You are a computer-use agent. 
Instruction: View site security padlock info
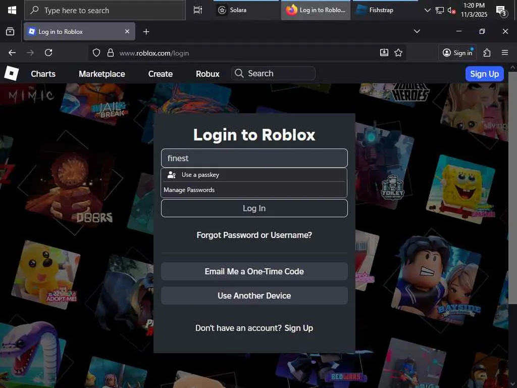click(x=111, y=53)
